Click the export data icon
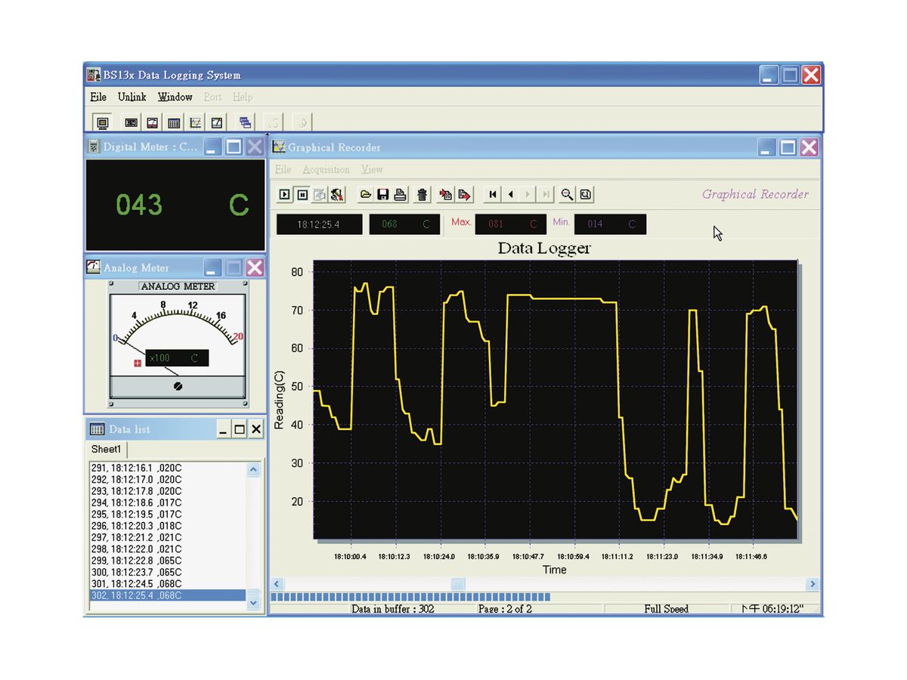 [464, 195]
